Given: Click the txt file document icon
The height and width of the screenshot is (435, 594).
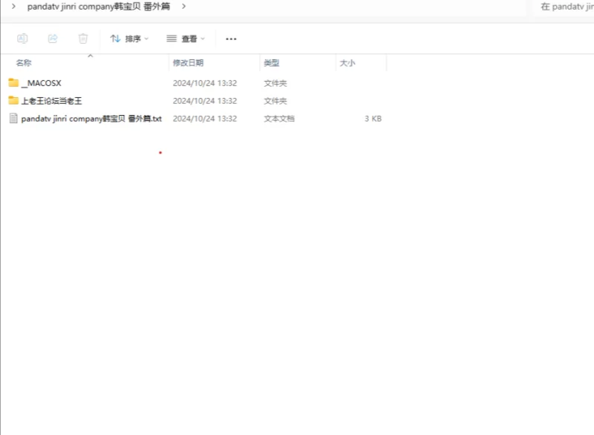Looking at the screenshot, I should 13,118.
